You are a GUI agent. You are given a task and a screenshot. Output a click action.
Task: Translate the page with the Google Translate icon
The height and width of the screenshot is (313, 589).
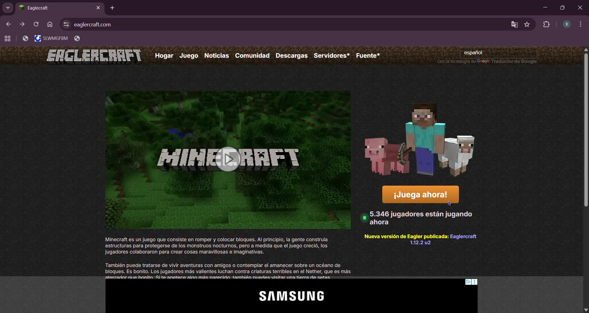pyautogui.click(x=514, y=25)
